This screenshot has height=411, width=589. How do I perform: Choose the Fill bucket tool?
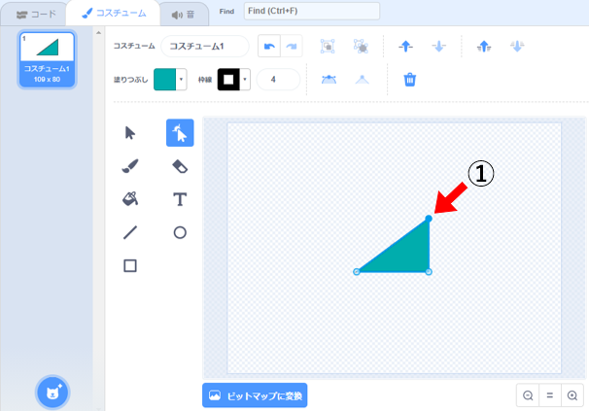click(130, 199)
